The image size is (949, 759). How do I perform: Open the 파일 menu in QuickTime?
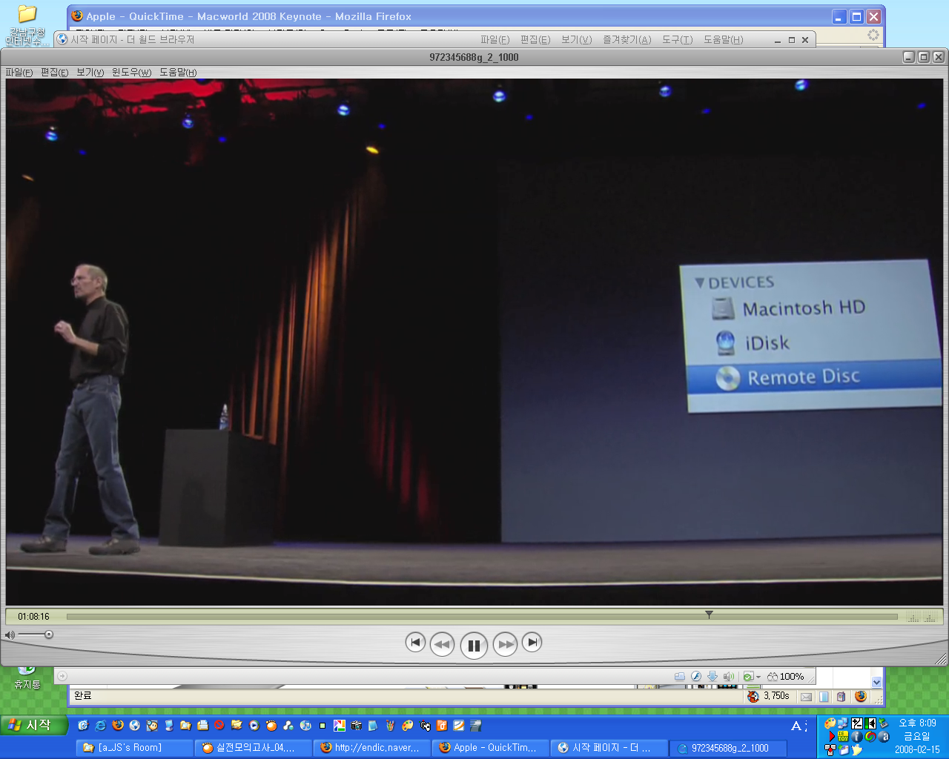coord(19,72)
